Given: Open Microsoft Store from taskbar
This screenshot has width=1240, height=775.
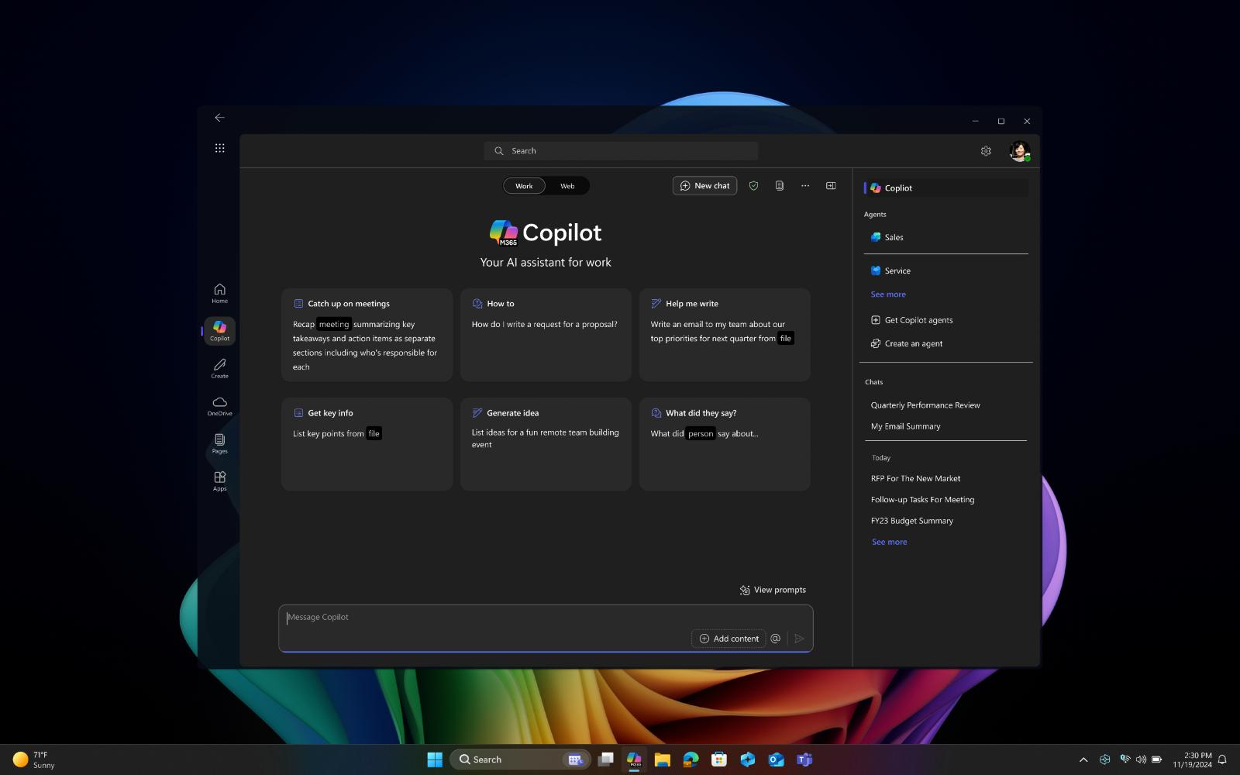Looking at the screenshot, I should pyautogui.click(x=719, y=759).
